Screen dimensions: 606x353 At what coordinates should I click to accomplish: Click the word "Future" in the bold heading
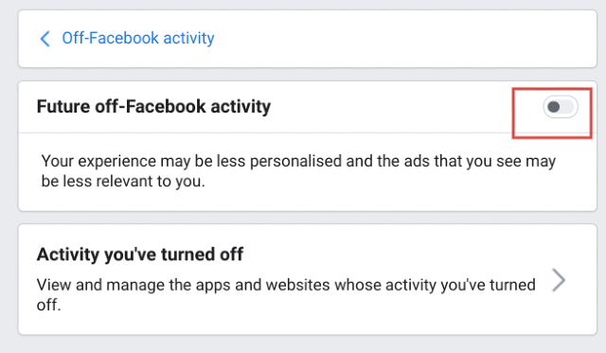[63, 107]
